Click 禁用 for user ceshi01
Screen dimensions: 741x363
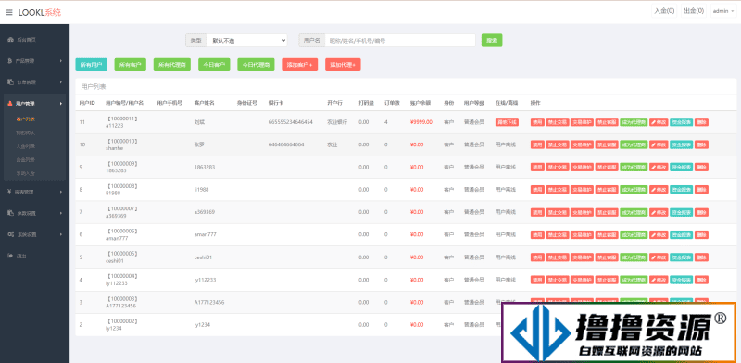(537, 257)
